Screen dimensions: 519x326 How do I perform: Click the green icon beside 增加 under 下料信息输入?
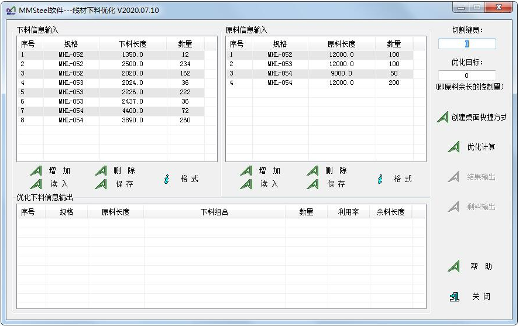coord(36,171)
